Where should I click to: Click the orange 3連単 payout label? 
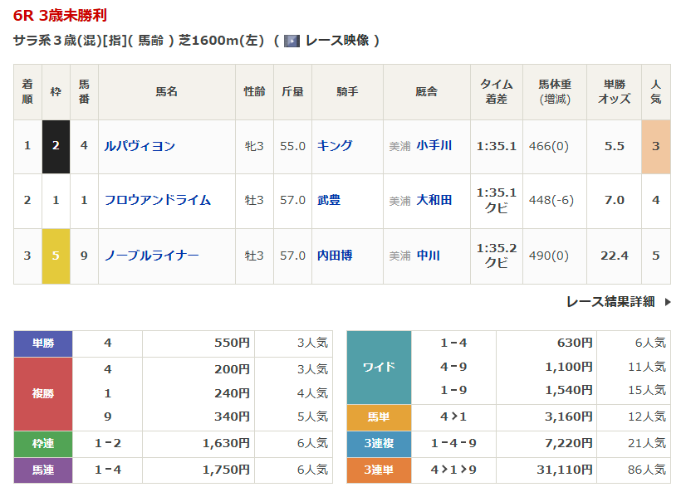coord(379,470)
